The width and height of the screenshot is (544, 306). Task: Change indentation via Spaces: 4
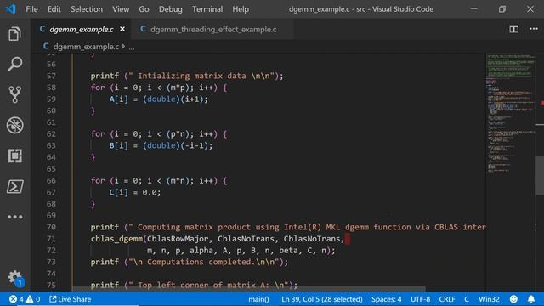pos(387,299)
